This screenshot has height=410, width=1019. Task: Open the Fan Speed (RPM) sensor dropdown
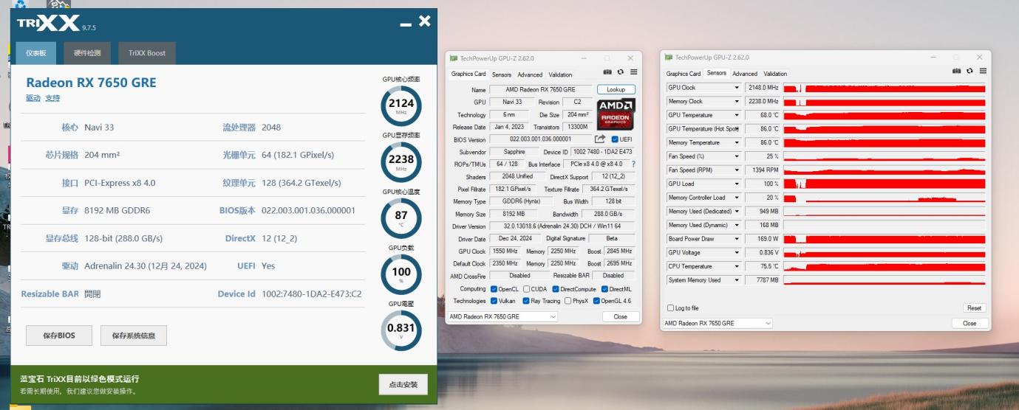[737, 170]
